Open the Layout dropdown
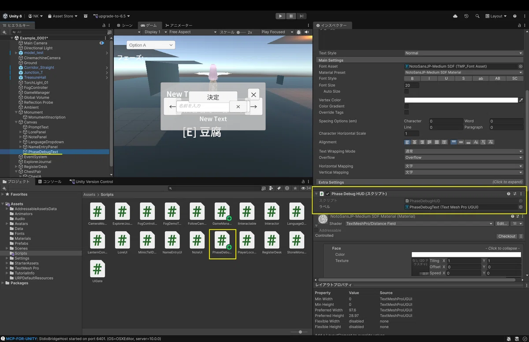 496,16
